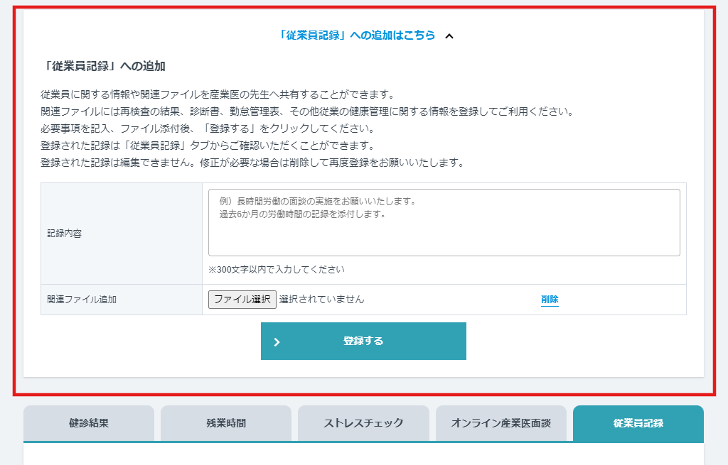Click the note saying 登録された記録は編集できません
The height and width of the screenshot is (465, 728).
252,163
